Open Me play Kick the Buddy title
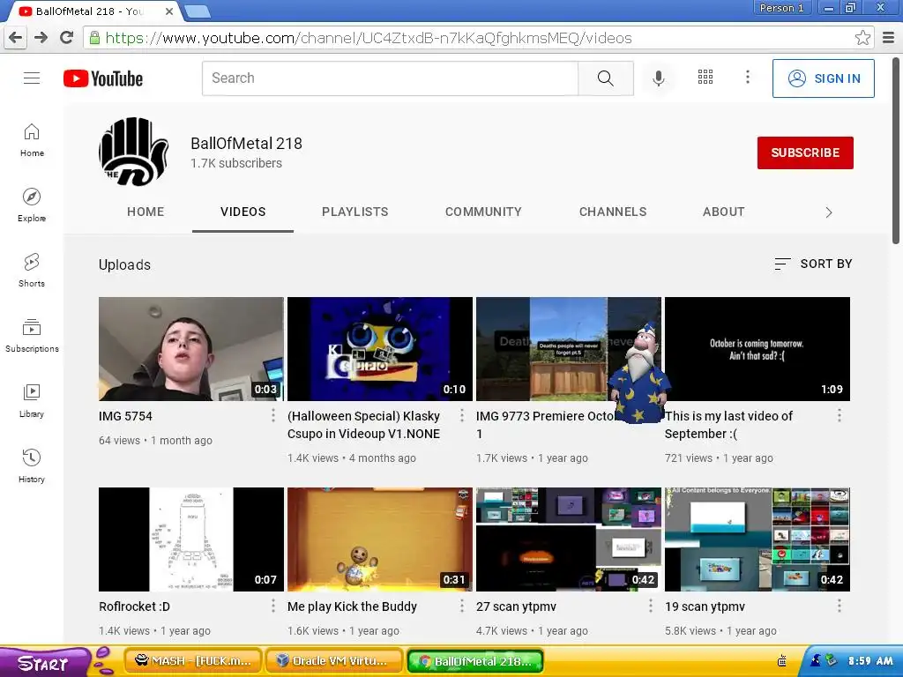 pyautogui.click(x=352, y=606)
